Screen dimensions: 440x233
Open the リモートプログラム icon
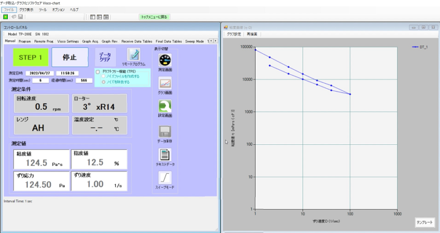tap(134, 54)
